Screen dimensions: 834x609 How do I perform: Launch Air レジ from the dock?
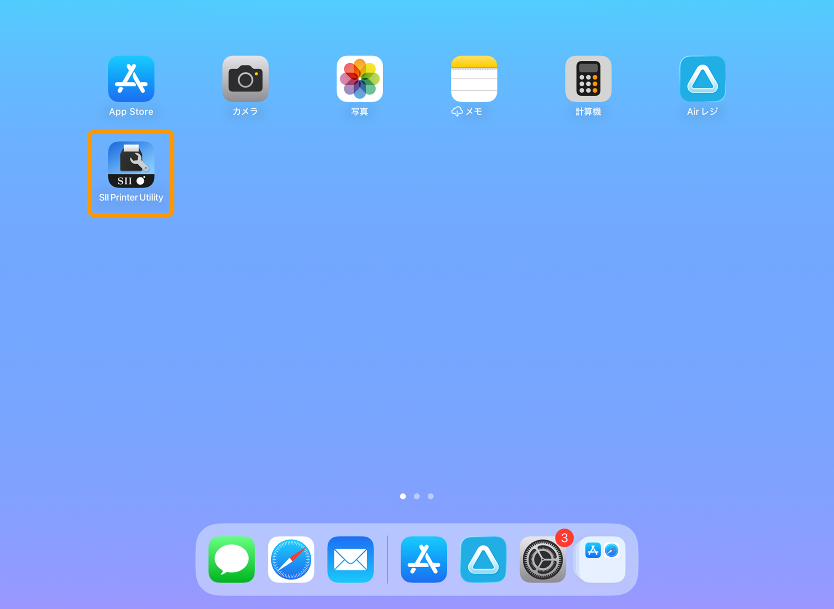pyautogui.click(x=483, y=559)
